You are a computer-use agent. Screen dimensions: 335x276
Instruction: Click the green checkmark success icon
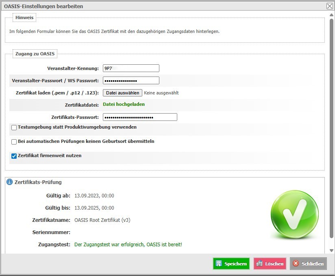[295, 214]
